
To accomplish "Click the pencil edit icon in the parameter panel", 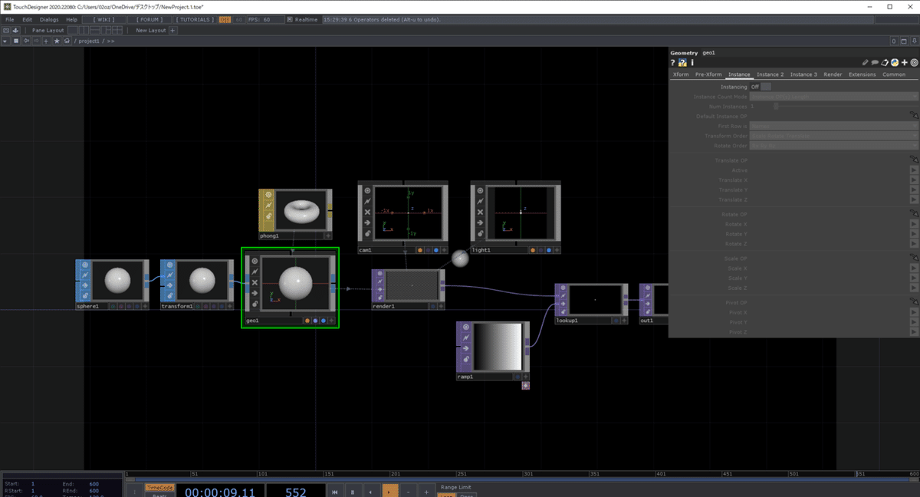I will 865,62.
